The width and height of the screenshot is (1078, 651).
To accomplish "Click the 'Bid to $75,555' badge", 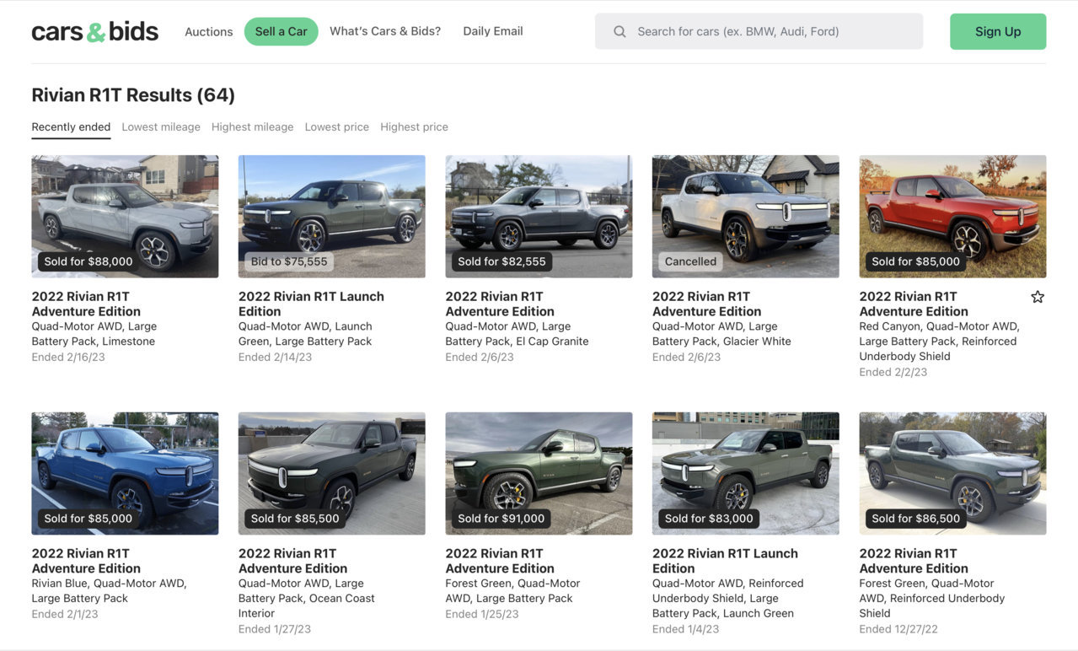I will coord(289,261).
